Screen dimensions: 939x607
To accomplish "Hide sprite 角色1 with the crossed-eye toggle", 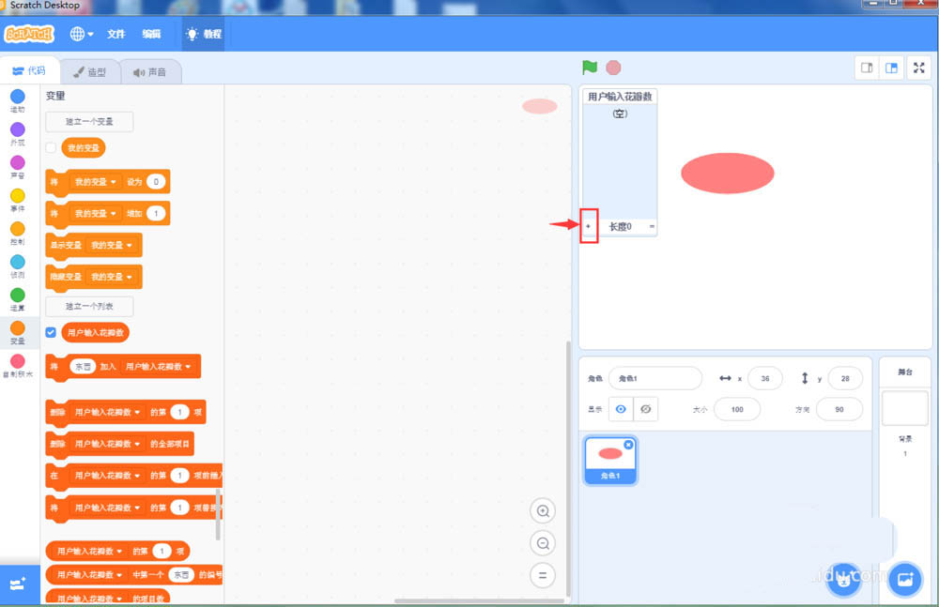I will [644, 409].
